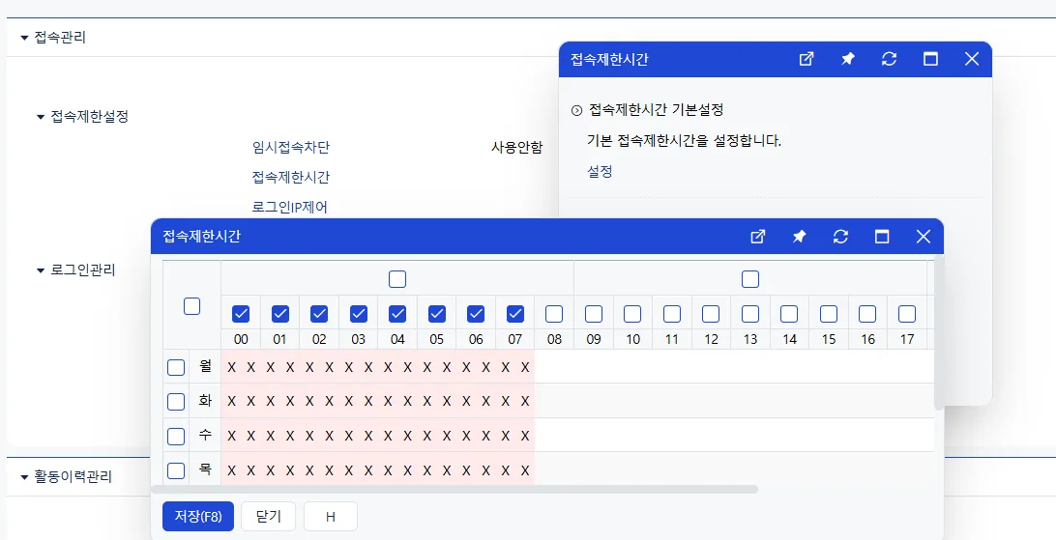Open the 임시접속차단 menu item
1056x540 pixels.
click(291, 147)
